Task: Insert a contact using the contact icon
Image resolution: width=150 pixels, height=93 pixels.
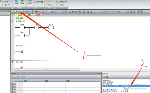Action: pyautogui.click(x=112, y=12)
